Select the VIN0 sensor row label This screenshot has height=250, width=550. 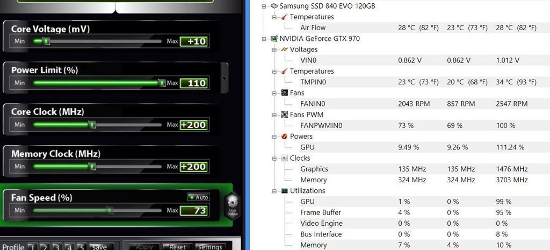[x=309, y=60]
